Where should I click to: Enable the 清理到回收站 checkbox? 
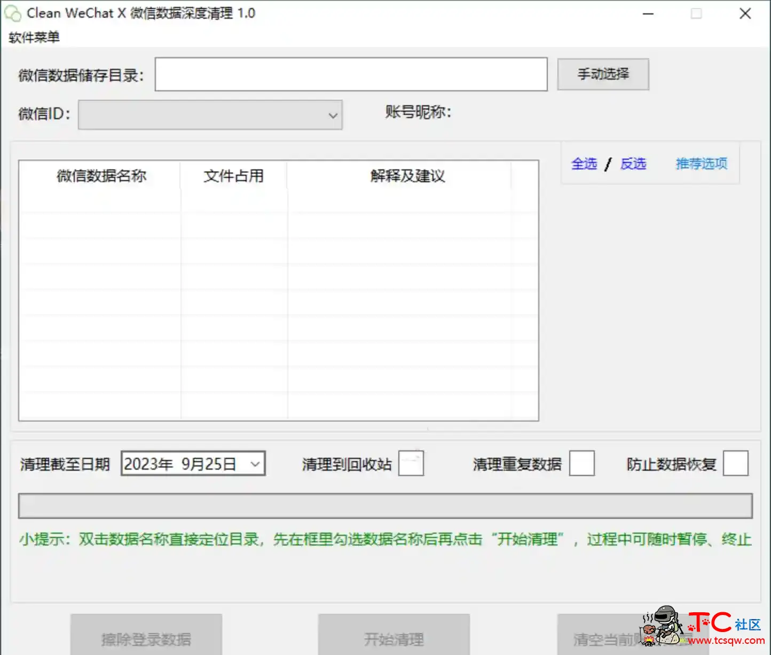(411, 463)
